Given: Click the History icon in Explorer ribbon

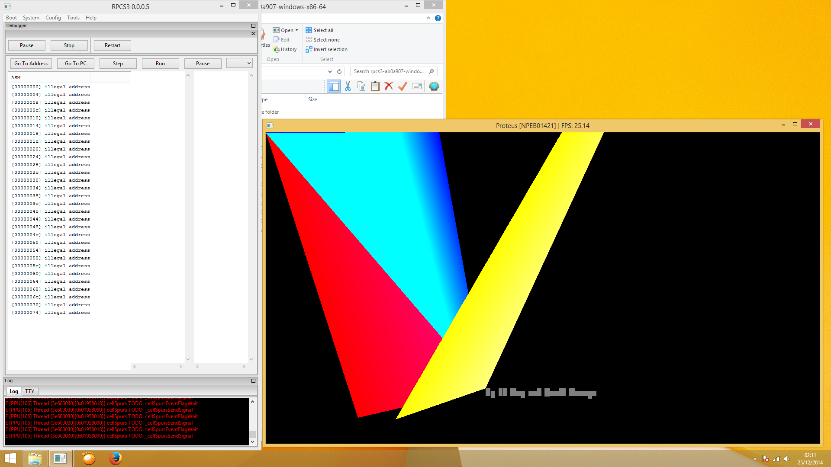Looking at the screenshot, I should tap(276, 49).
